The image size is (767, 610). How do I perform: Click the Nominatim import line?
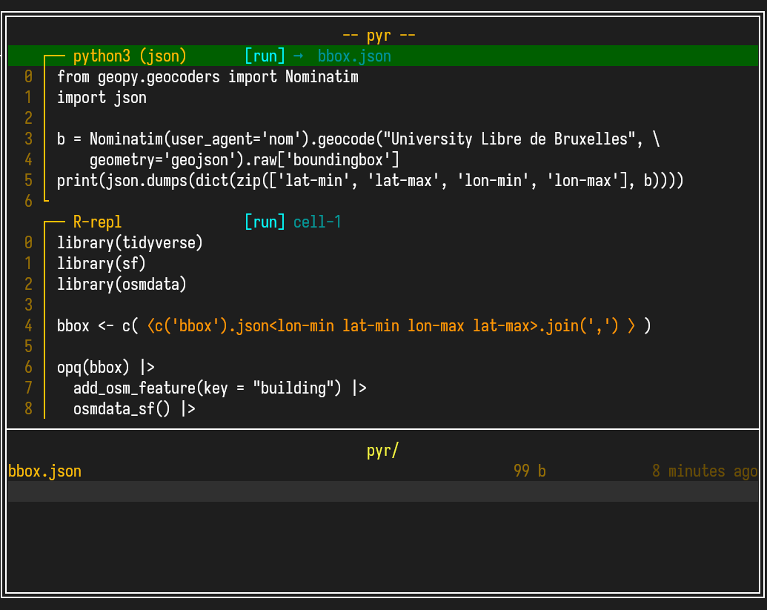click(x=207, y=77)
